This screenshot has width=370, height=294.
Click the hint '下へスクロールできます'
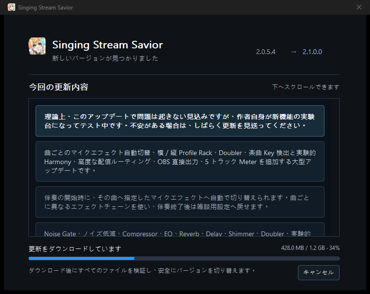(x=306, y=87)
